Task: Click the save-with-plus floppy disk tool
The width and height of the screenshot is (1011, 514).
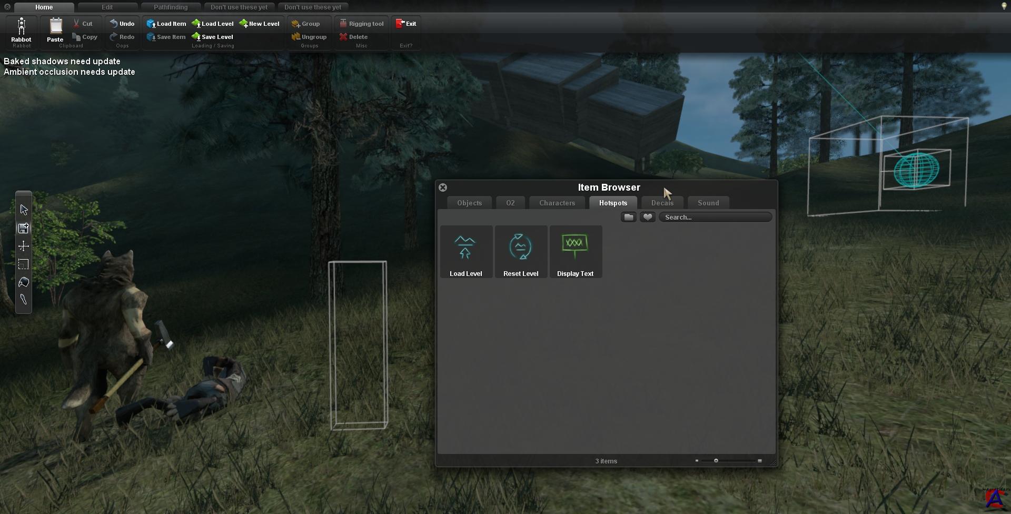Action: pyautogui.click(x=24, y=228)
